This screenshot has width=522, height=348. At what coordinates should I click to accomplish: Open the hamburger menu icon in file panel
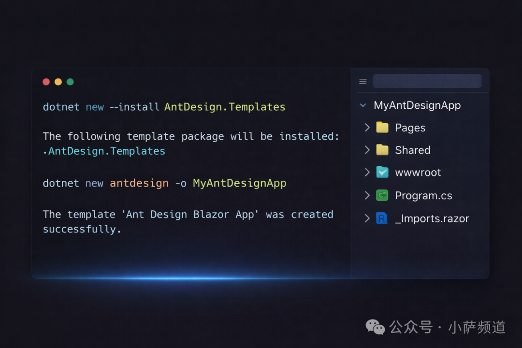(x=363, y=81)
